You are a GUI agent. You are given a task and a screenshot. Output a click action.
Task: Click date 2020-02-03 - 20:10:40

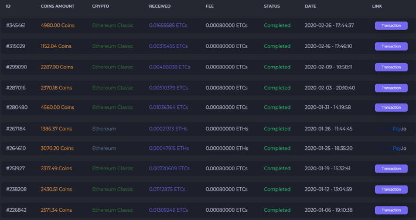click(x=330, y=88)
